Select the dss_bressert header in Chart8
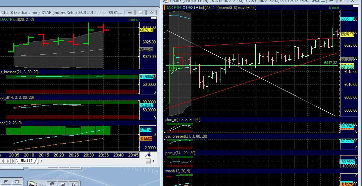Screen dimensions: 362x186 point(20,72)
